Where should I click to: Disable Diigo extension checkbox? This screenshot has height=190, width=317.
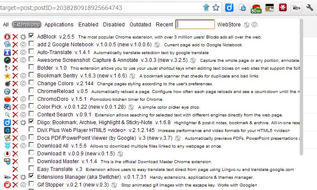[31, 122]
